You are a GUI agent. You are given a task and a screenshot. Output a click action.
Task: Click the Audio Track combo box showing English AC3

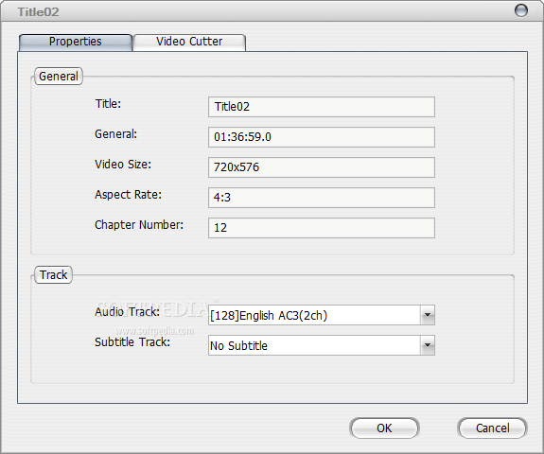click(322, 315)
